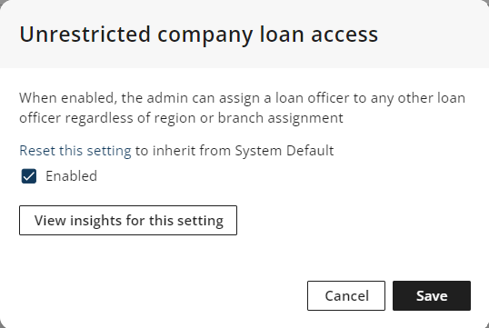Viewport: 489px width, 328px height.
Task: Disable unrestricted company loan access via checkbox
Action: pos(29,176)
